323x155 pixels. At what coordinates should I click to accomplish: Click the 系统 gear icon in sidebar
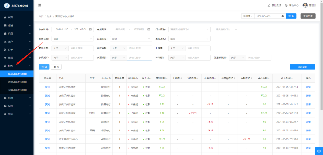point(5,114)
